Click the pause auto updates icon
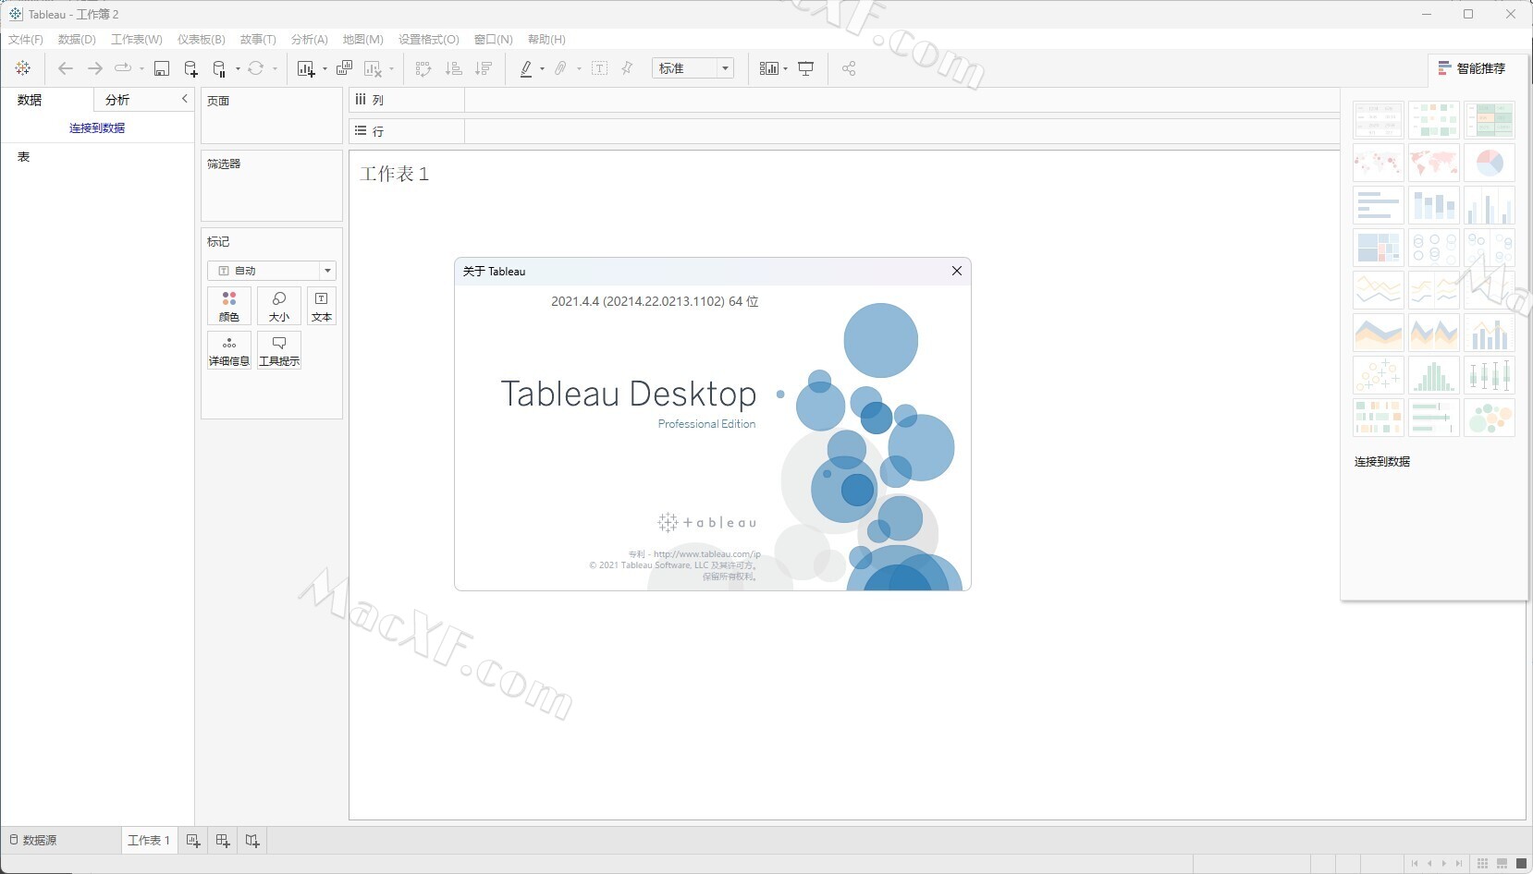1533x874 pixels. (x=219, y=68)
